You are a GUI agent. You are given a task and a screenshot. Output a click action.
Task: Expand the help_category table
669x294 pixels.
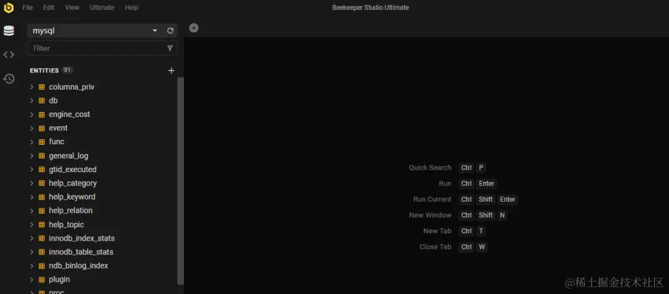(x=32, y=183)
